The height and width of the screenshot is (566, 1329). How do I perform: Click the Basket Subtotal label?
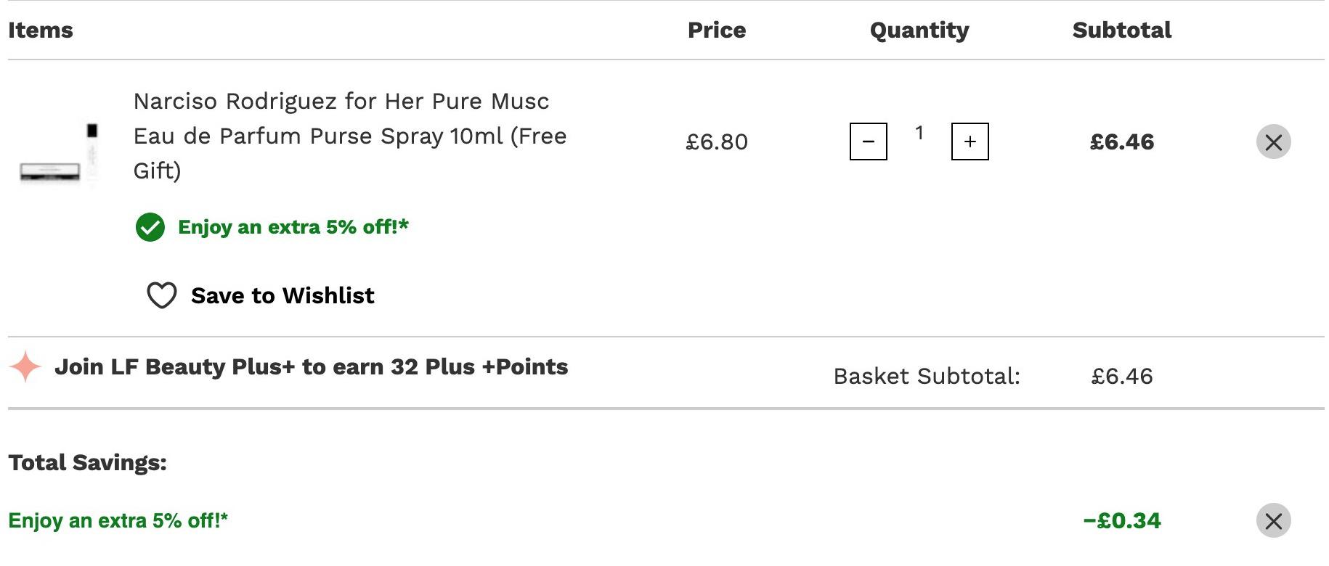pyautogui.click(x=927, y=376)
